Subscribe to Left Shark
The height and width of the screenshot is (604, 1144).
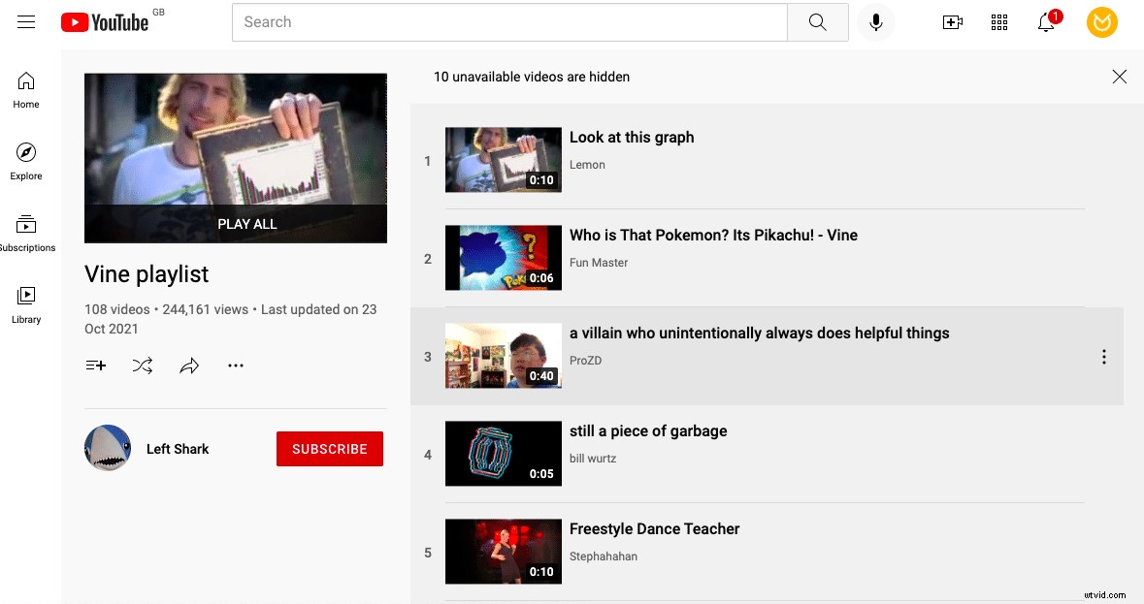(x=330, y=449)
